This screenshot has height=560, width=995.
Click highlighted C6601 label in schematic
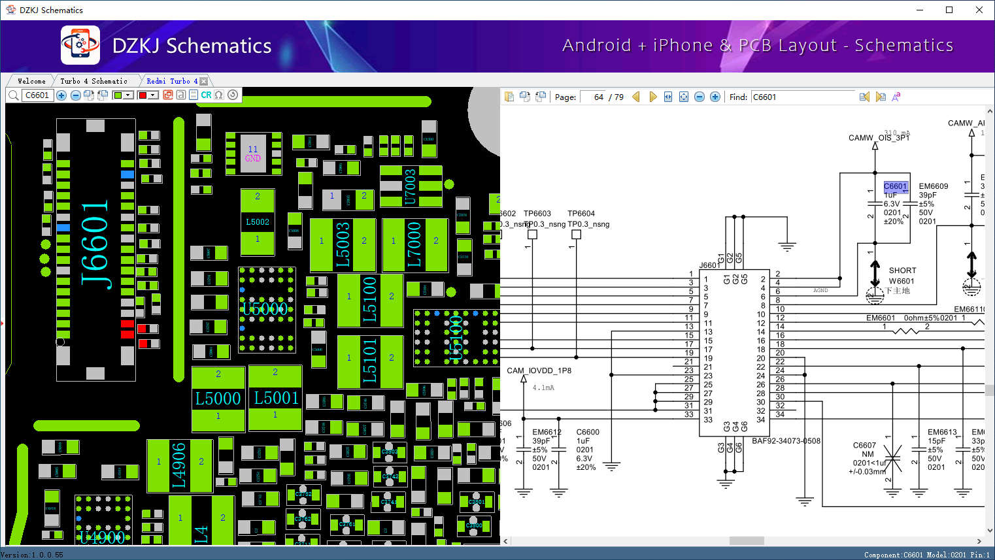coord(895,186)
